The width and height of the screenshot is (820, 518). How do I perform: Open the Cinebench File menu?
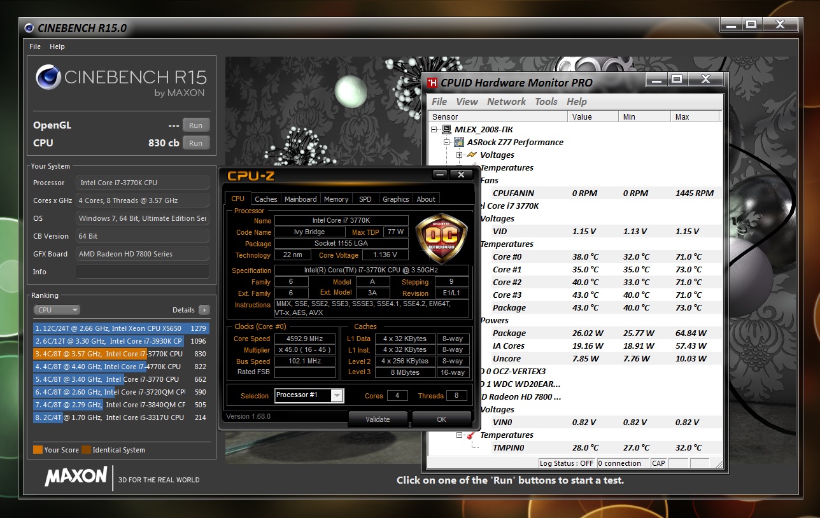35,46
